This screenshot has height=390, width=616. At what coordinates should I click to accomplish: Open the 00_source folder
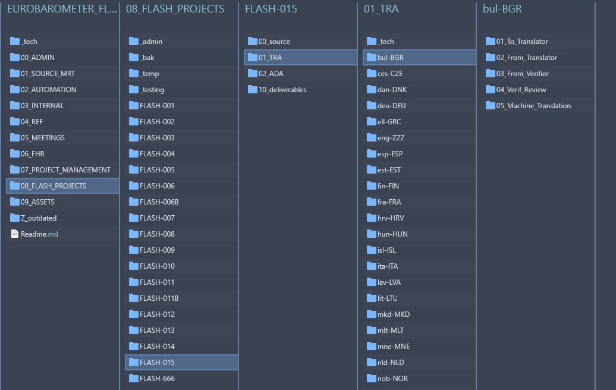point(300,41)
